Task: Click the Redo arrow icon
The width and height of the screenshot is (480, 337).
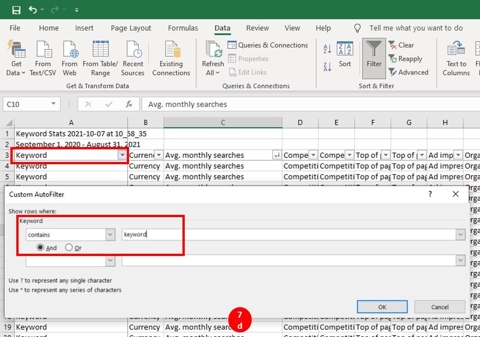Action: 55,10
